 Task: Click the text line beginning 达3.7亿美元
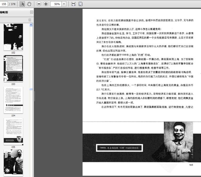click(x=104, y=89)
